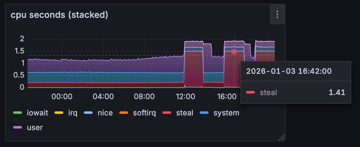Click the orange softirq legend color line
This screenshot has width=360, height=147.
tap(124, 113)
